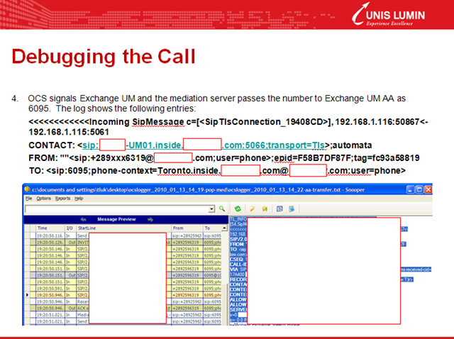Click the CSEQ line in message detail pane
The image size is (454, 339).
(238, 260)
